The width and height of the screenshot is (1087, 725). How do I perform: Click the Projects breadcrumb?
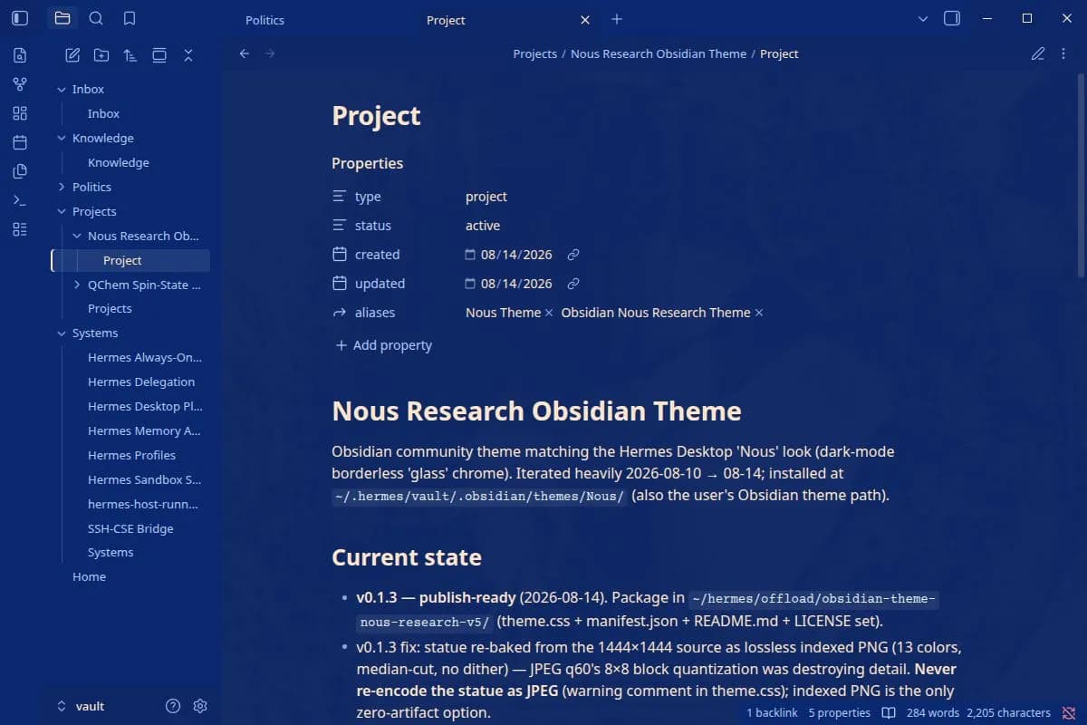click(x=534, y=53)
